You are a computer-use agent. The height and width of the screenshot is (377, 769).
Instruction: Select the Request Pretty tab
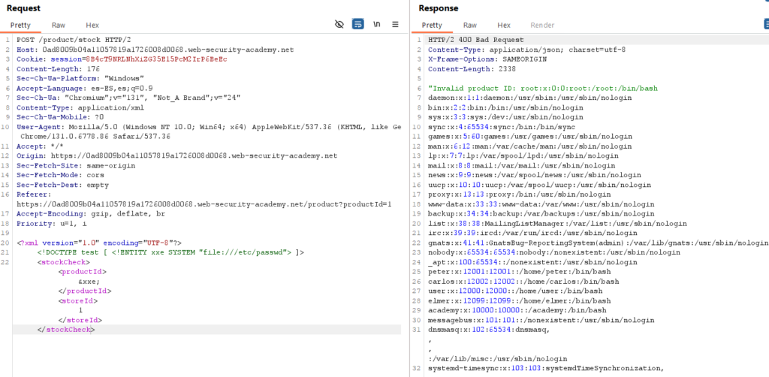click(x=20, y=25)
